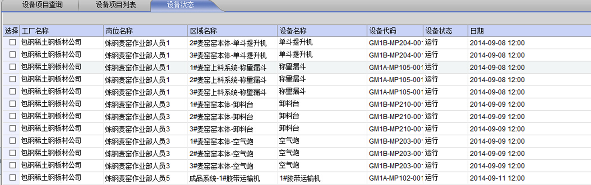Select the 设备状态 tab
Screen dimensions: 591x185
(x=181, y=5)
